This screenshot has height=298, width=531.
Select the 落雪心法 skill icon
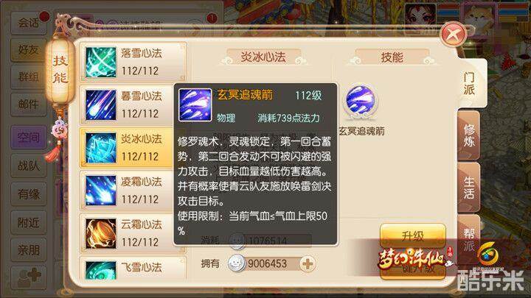coord(100,62)
